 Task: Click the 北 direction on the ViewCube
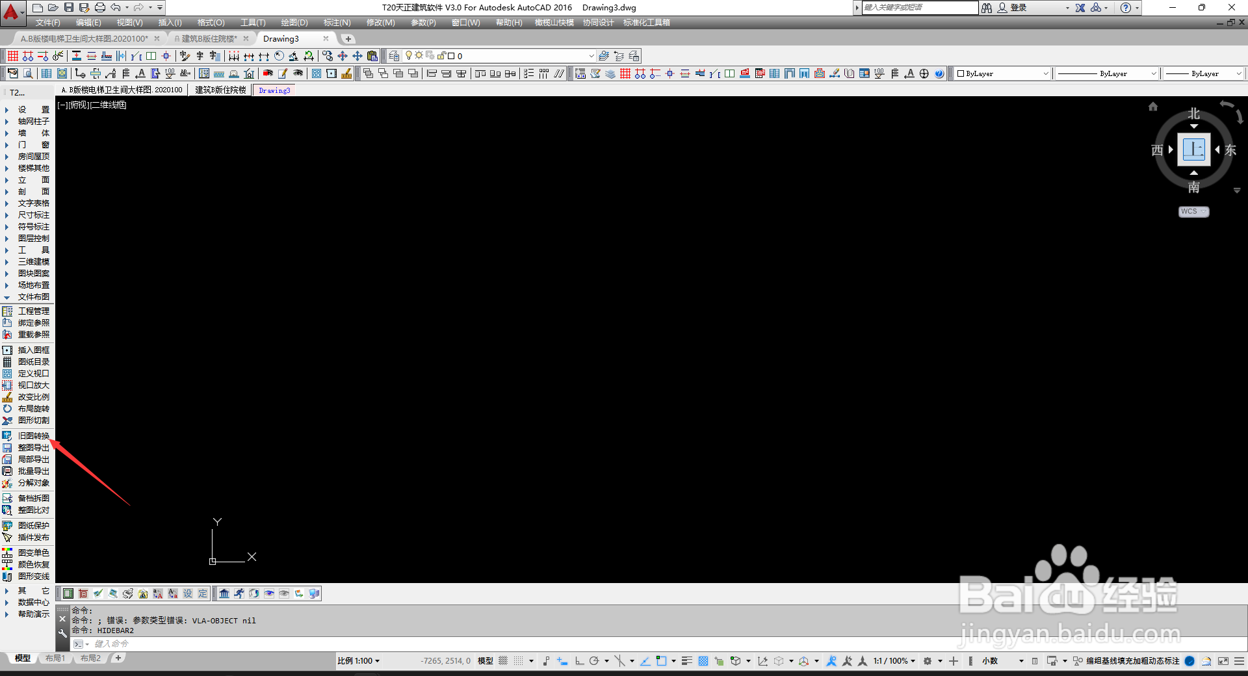1193,114
